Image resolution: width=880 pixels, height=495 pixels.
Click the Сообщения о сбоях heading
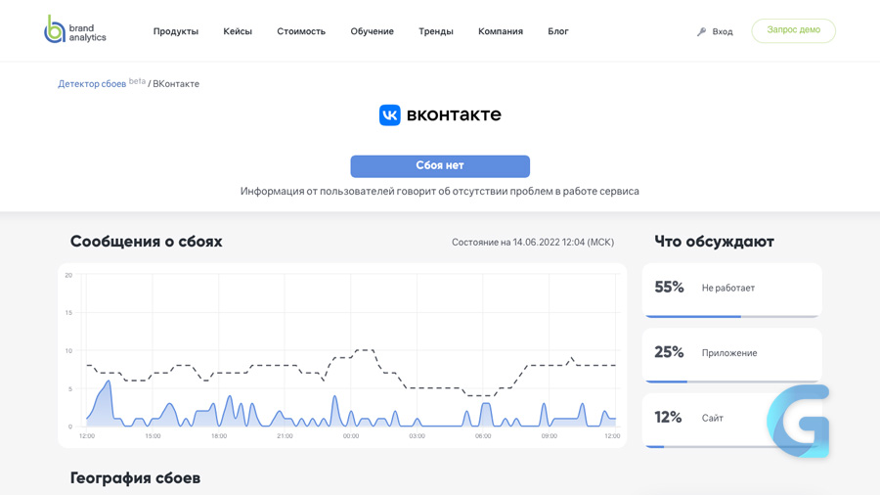[x=146, y=242]
